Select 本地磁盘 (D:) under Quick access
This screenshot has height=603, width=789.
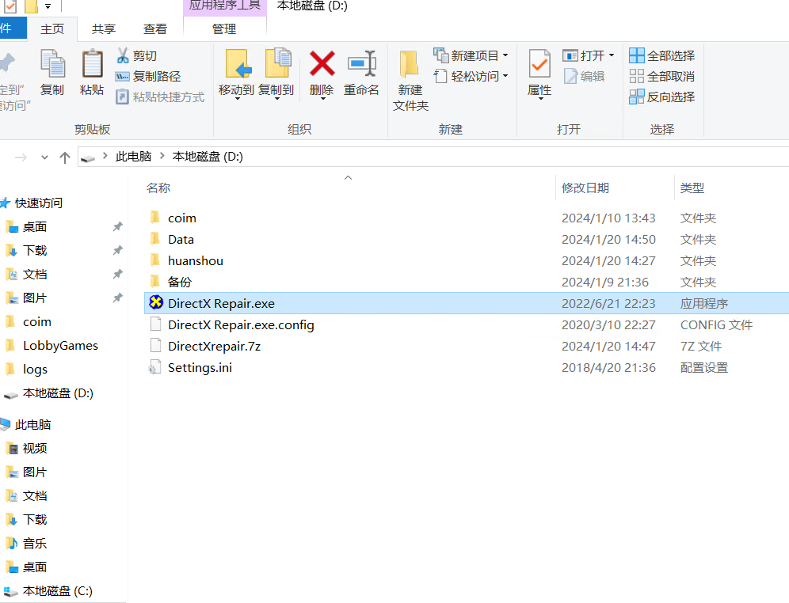coord(49,393)
